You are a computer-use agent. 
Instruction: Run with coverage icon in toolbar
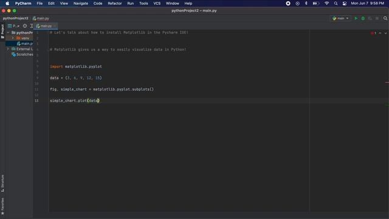pyautogui.click(x=370, y=18)
